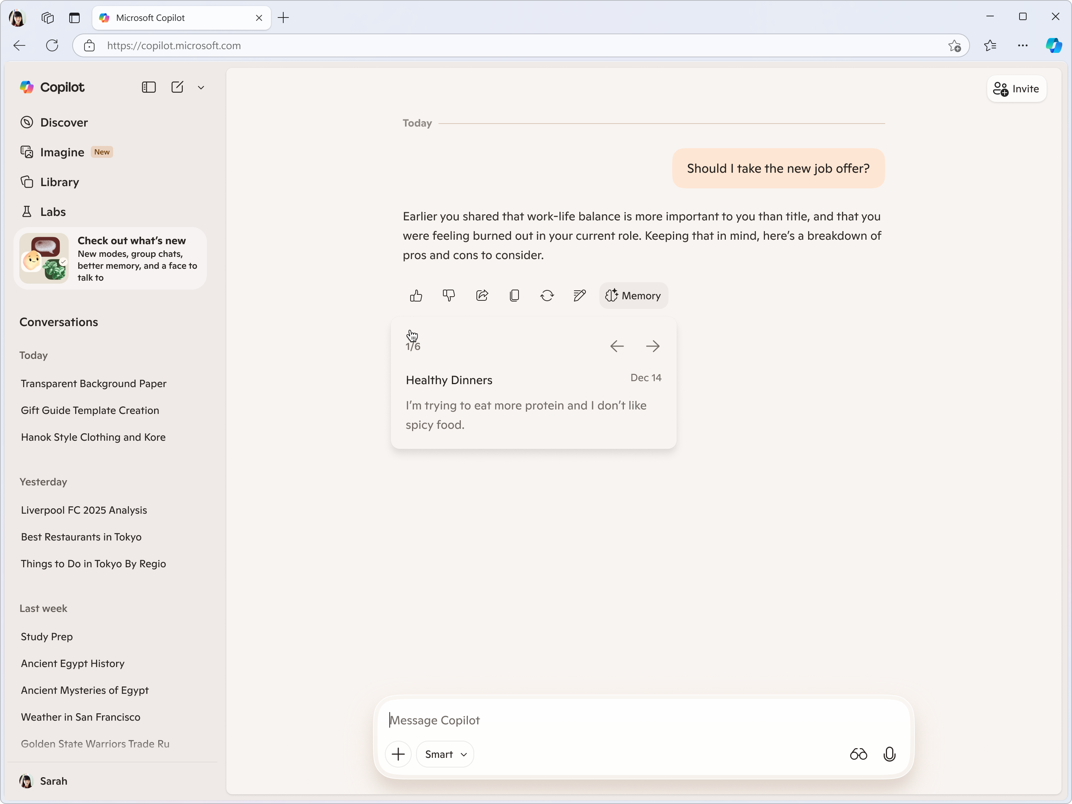Screen dimensions: 1072x804
Task: Show next memory with right arrow
Action: pos(653,346)
